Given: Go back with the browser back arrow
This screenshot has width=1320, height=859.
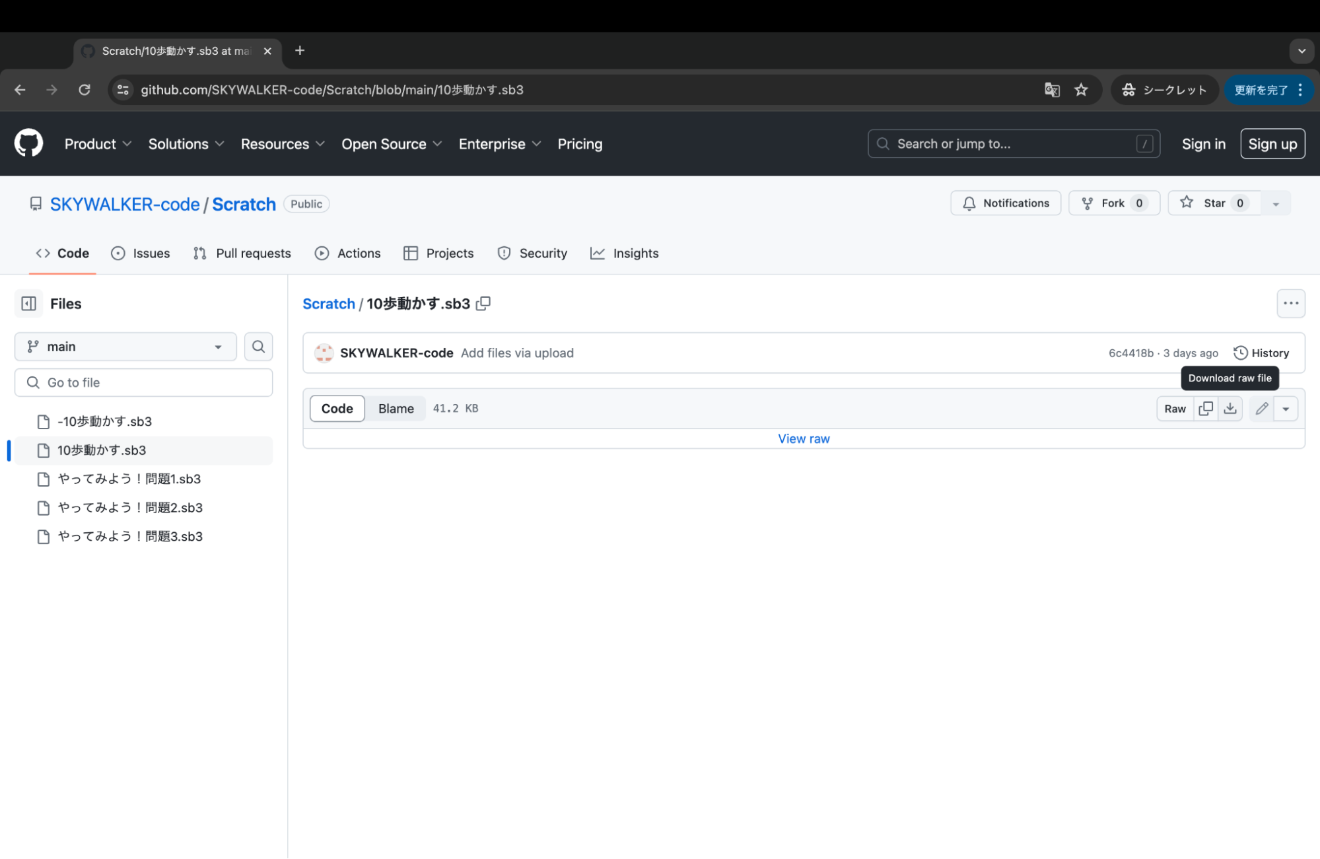Looking at the screenshot, I should [20, 90].
